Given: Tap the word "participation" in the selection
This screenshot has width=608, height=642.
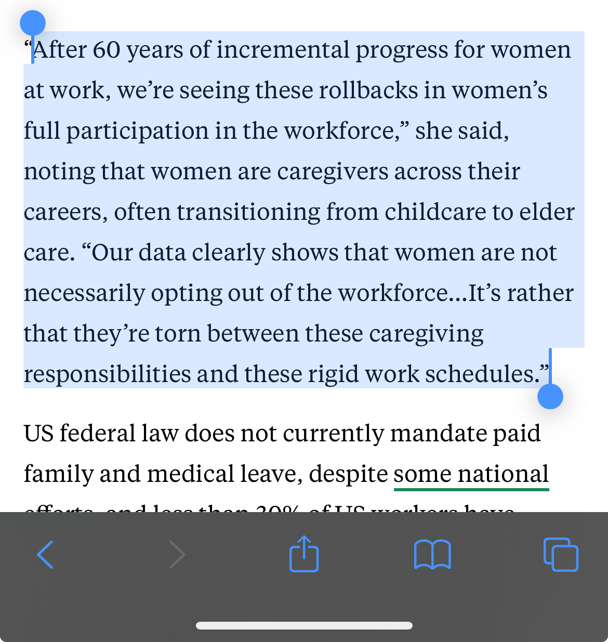Looking at the screenshot, I should (x=137, y=131).
